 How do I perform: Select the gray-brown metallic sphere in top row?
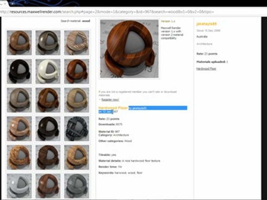48,42
